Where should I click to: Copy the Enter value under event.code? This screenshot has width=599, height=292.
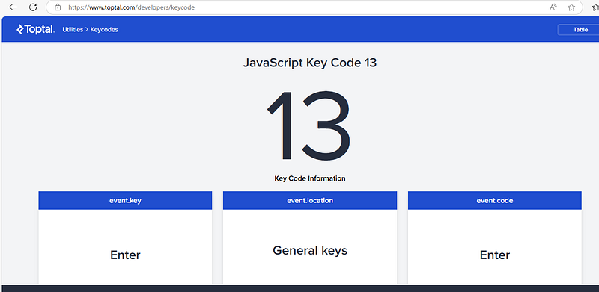tap(495, 255)
